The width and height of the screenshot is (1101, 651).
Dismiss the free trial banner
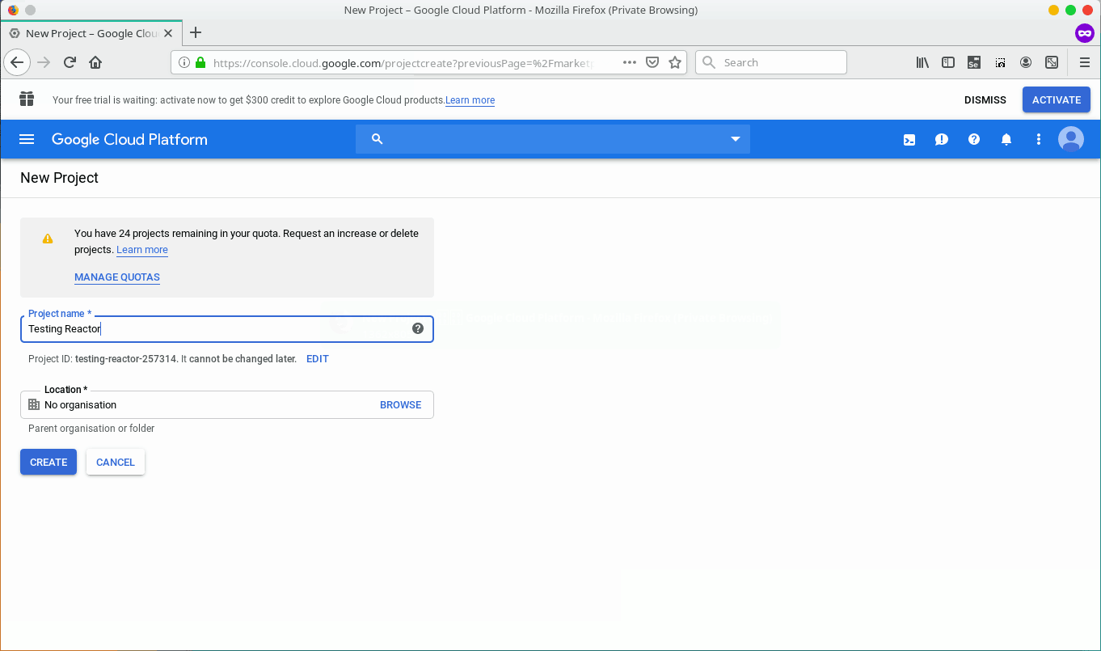pyautogui.click(x=985, y=100)
